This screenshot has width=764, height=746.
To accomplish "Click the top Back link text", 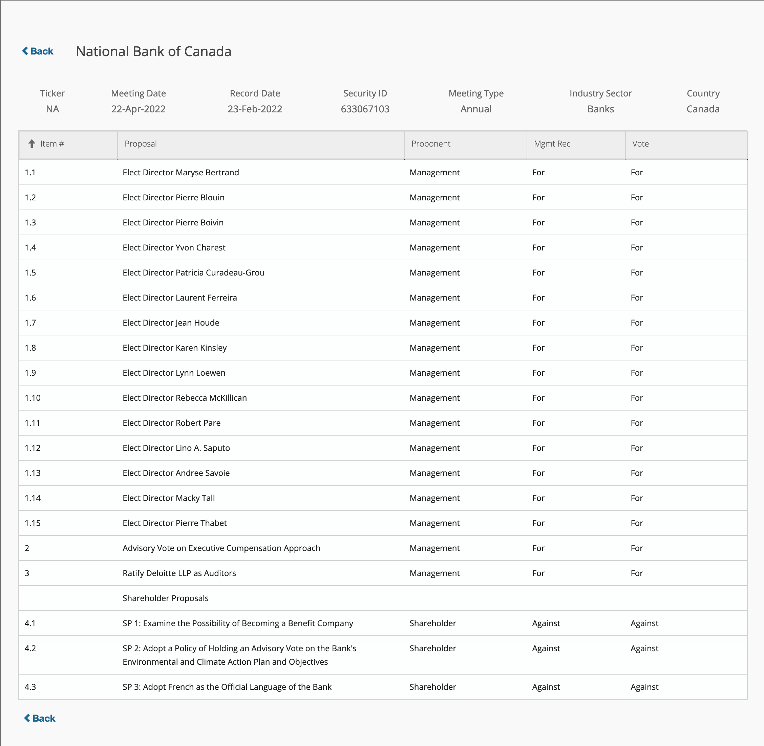I will coord(42,51).
